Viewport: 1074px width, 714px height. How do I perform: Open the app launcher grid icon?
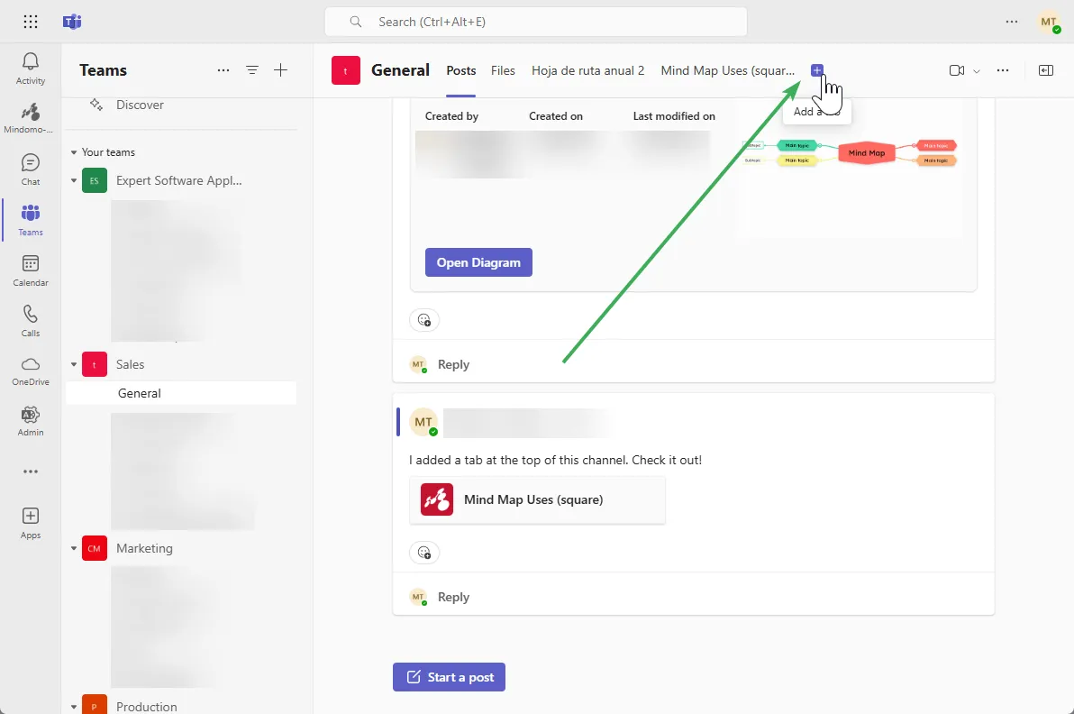30,22
